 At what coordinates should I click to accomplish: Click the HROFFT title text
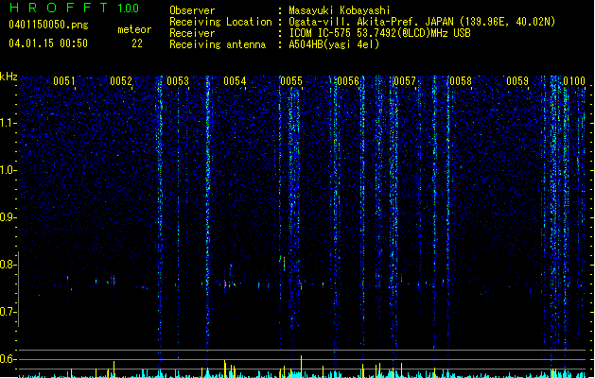click(x=59, y=8)
